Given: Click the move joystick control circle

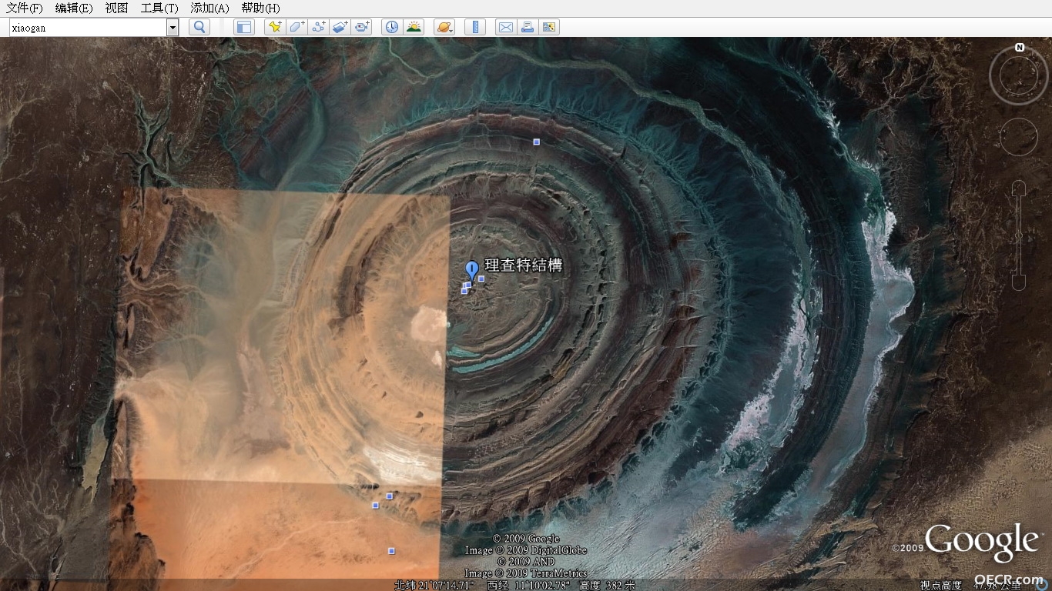Looking at the screenshot, I should point(1019,137).
